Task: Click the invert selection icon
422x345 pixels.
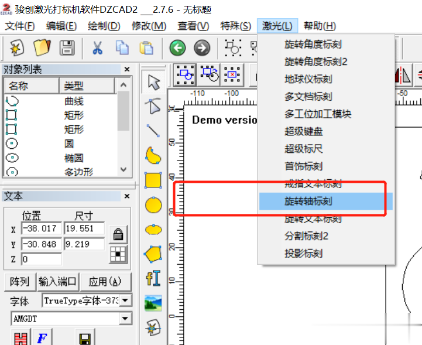Action: point(209,74)
